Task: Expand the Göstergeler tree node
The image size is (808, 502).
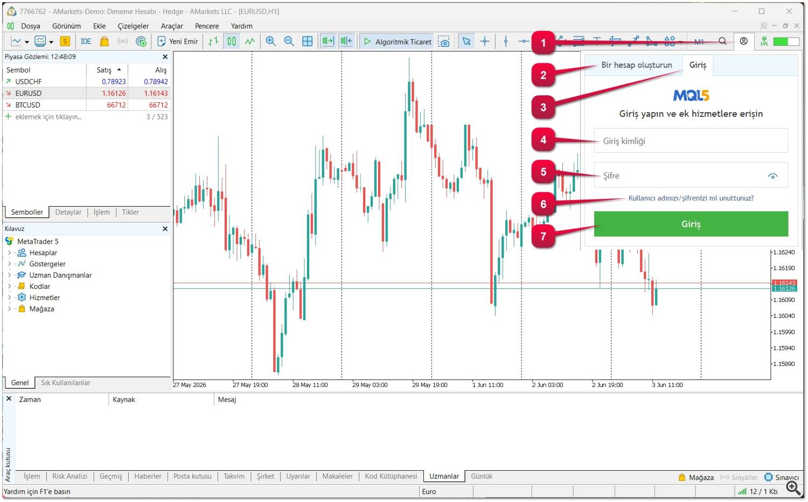Action: point(9,264)
